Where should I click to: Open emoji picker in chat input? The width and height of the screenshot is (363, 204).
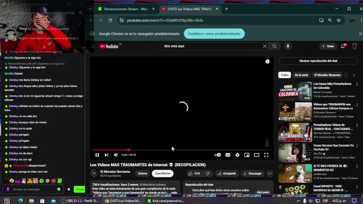coord(59,189)
